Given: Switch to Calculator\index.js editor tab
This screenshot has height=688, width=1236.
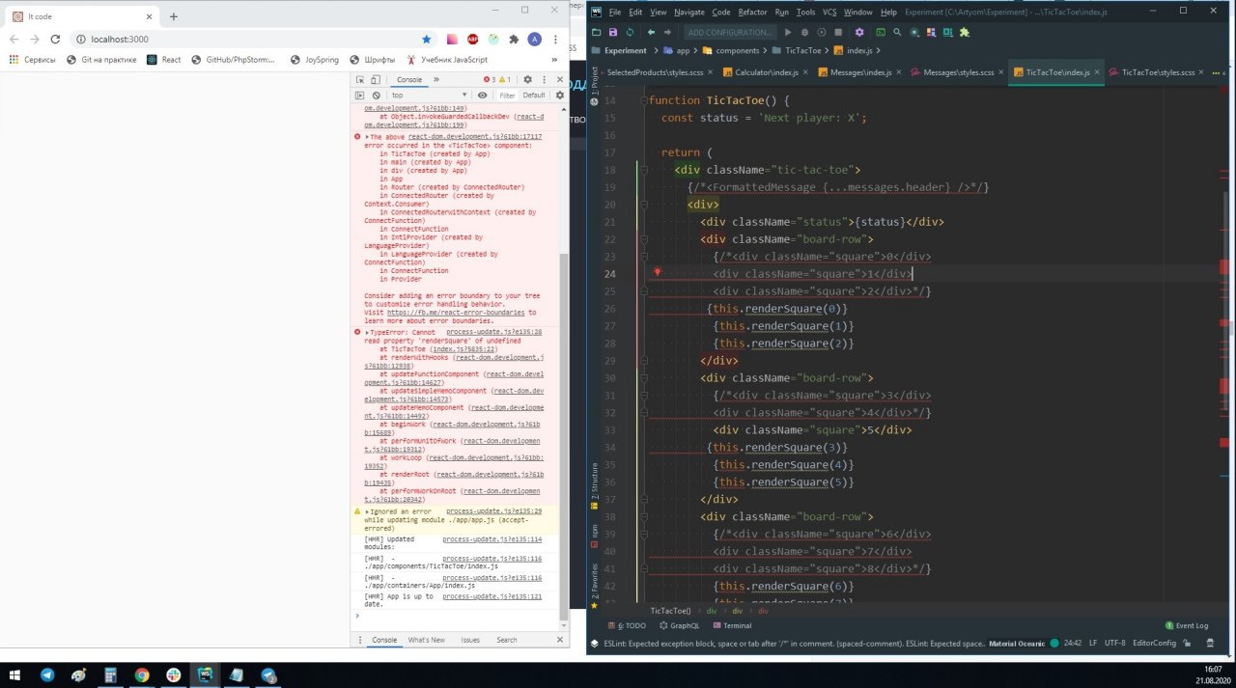Looking at the screenshot, I should pos(766,72).
